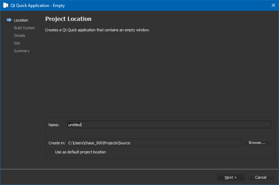The image size is (279, 185).
Task: Click the Project Location heading
Action: click(x=68, y=19)
